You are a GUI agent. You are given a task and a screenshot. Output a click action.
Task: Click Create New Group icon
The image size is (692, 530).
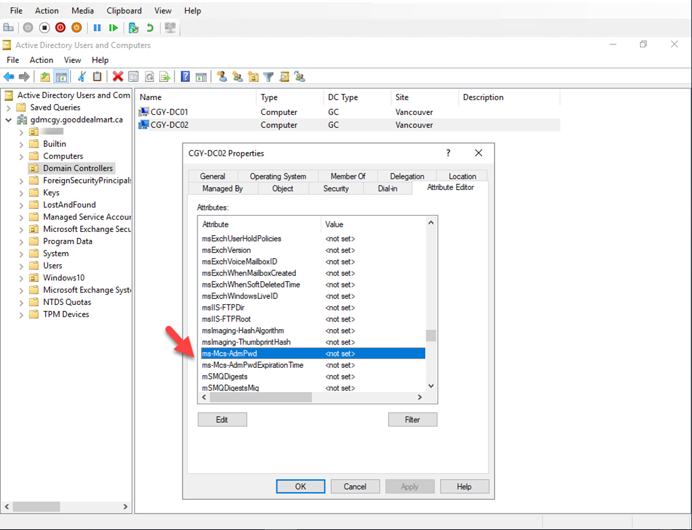click(238, 77)
